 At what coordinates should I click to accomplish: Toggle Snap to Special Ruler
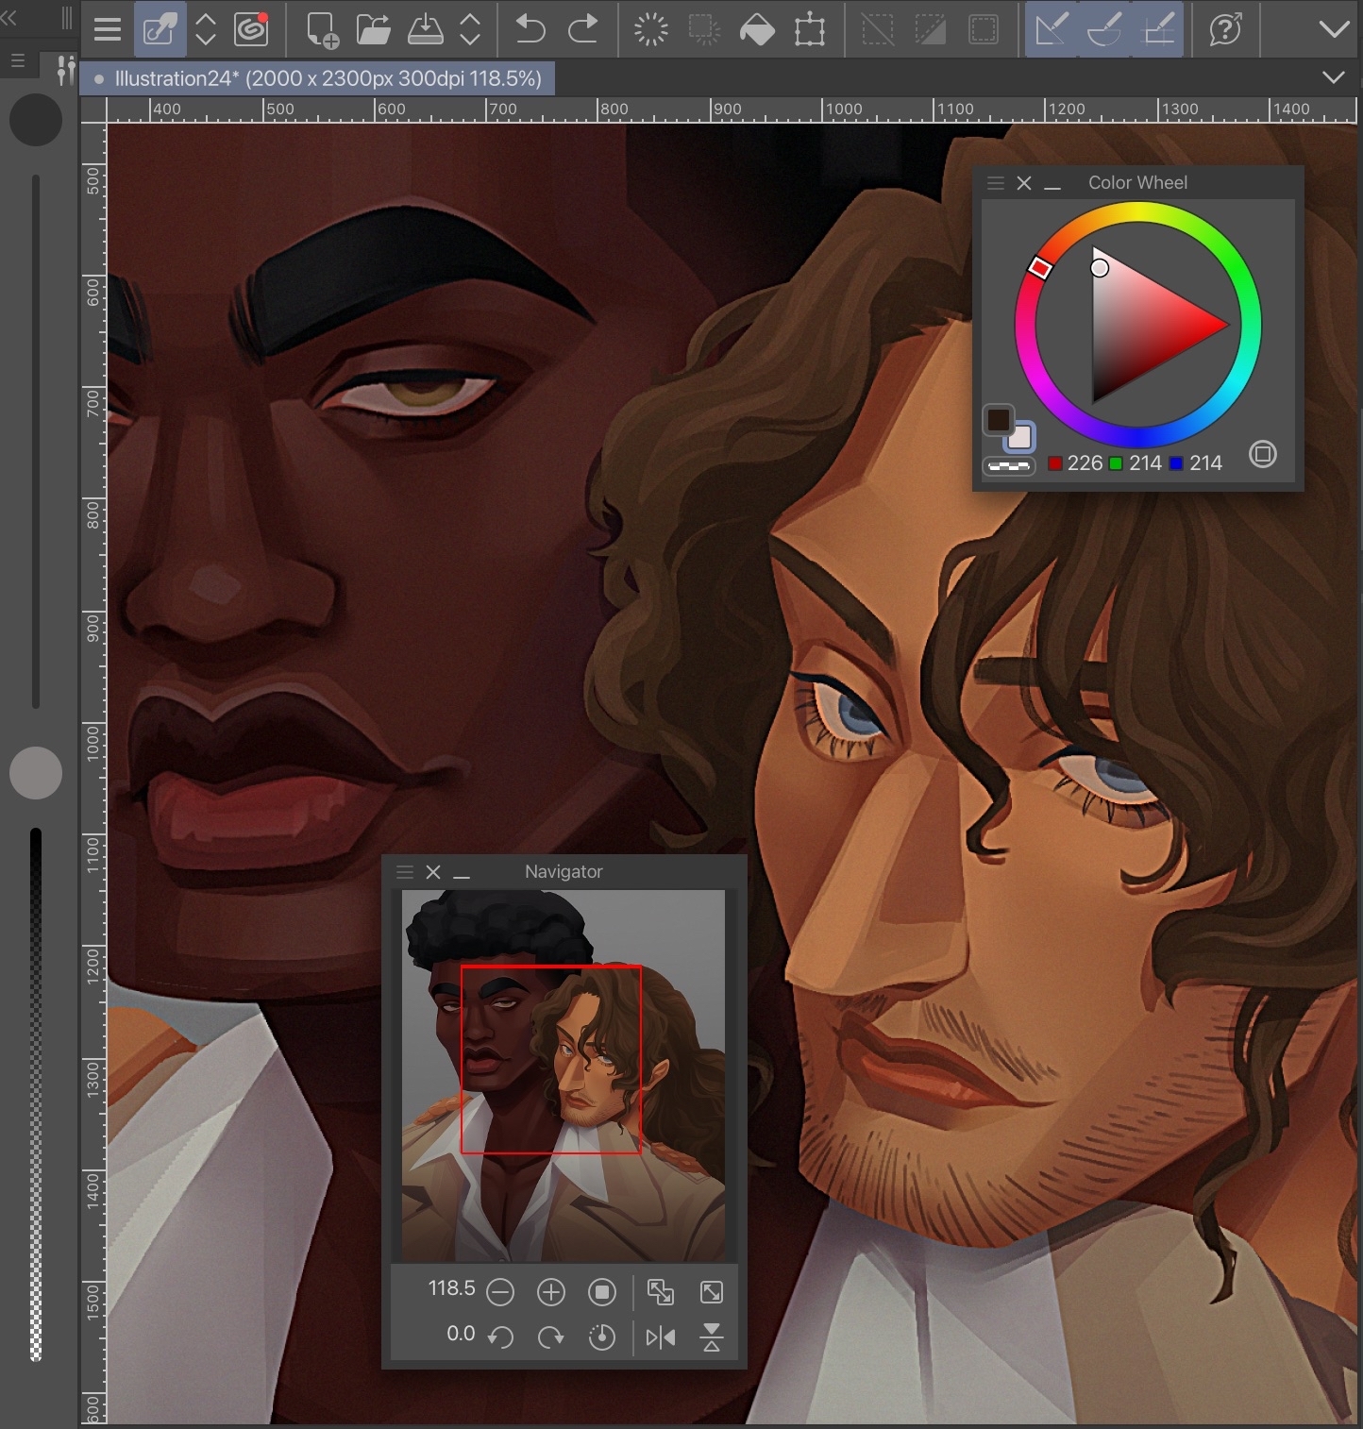1104,30
